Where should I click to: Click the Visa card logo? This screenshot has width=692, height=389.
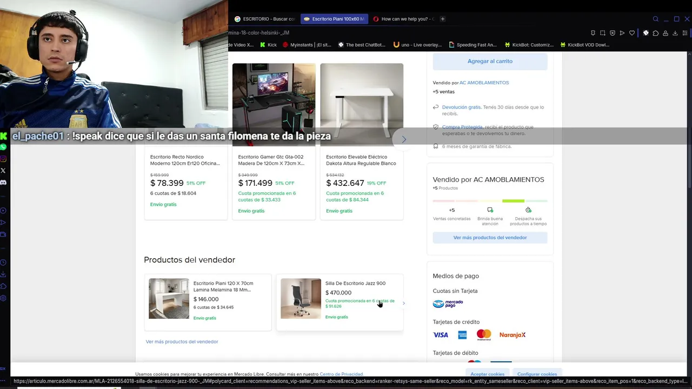click(441, 335)
